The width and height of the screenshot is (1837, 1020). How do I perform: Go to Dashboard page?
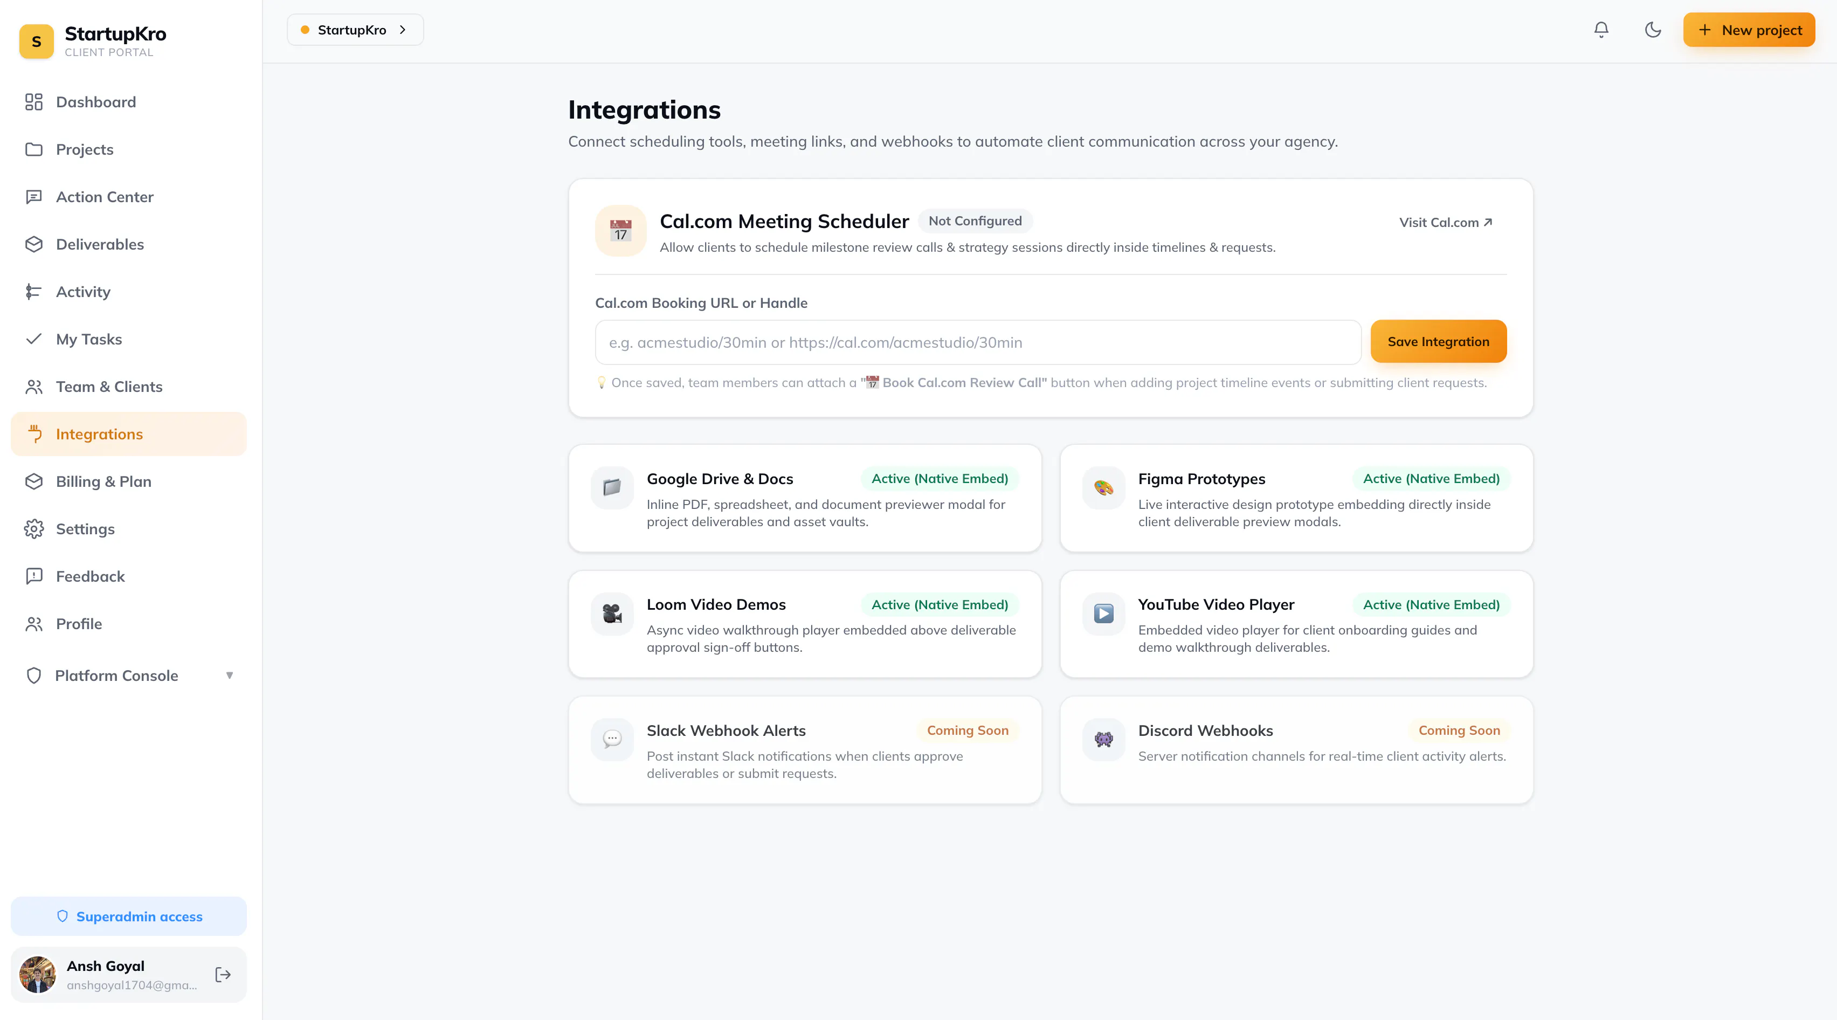(128, 102)
